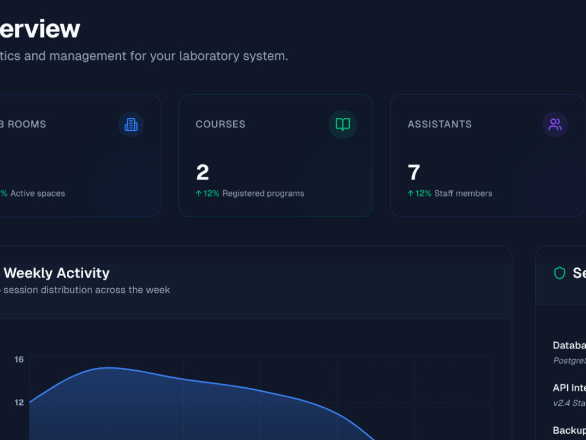The height and width of the screenshot is (440, 586).
Task: Click the Active spaces text
Action: tap(38, 194)
